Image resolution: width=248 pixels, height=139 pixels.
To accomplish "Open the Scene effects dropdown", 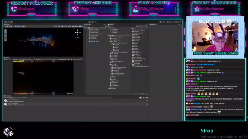I will point(69,26).
